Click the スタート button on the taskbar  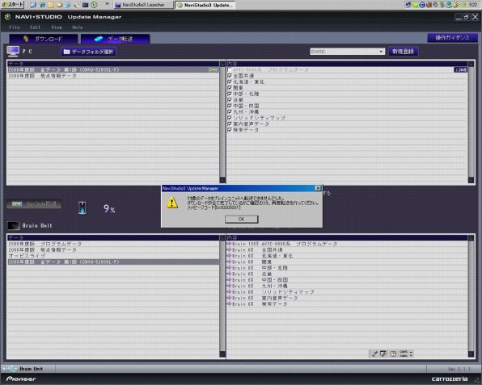13,5
